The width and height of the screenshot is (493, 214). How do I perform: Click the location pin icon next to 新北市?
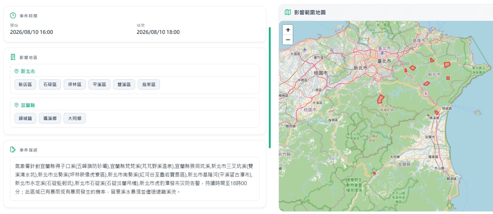pyautogui.click(x=16, y=71)
